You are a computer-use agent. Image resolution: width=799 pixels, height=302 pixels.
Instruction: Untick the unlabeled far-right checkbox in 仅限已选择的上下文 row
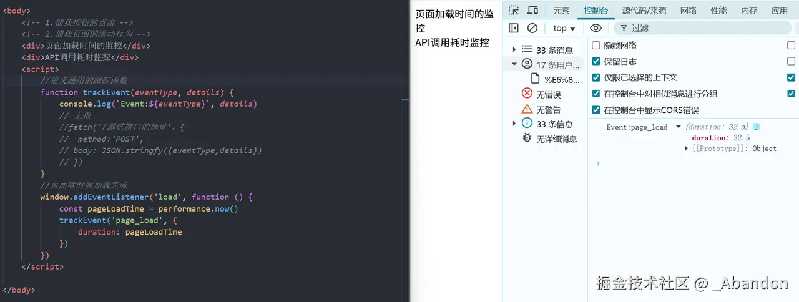(792, 77)
